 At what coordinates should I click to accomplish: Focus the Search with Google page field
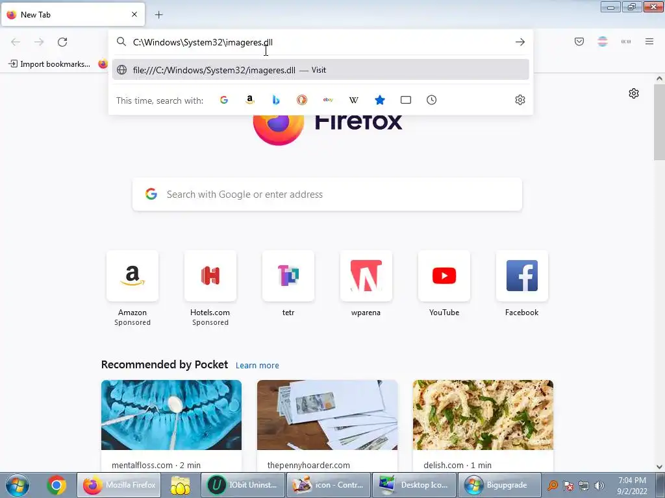click(x=327, y=195)
